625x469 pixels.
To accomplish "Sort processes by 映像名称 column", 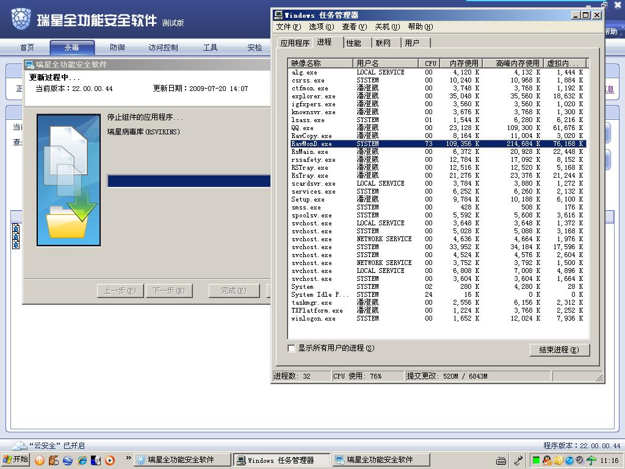I will pos(320,64).
